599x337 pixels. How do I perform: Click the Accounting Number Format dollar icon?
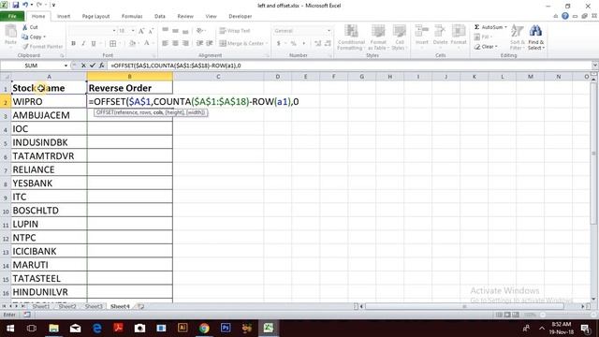tap(279, 44)
